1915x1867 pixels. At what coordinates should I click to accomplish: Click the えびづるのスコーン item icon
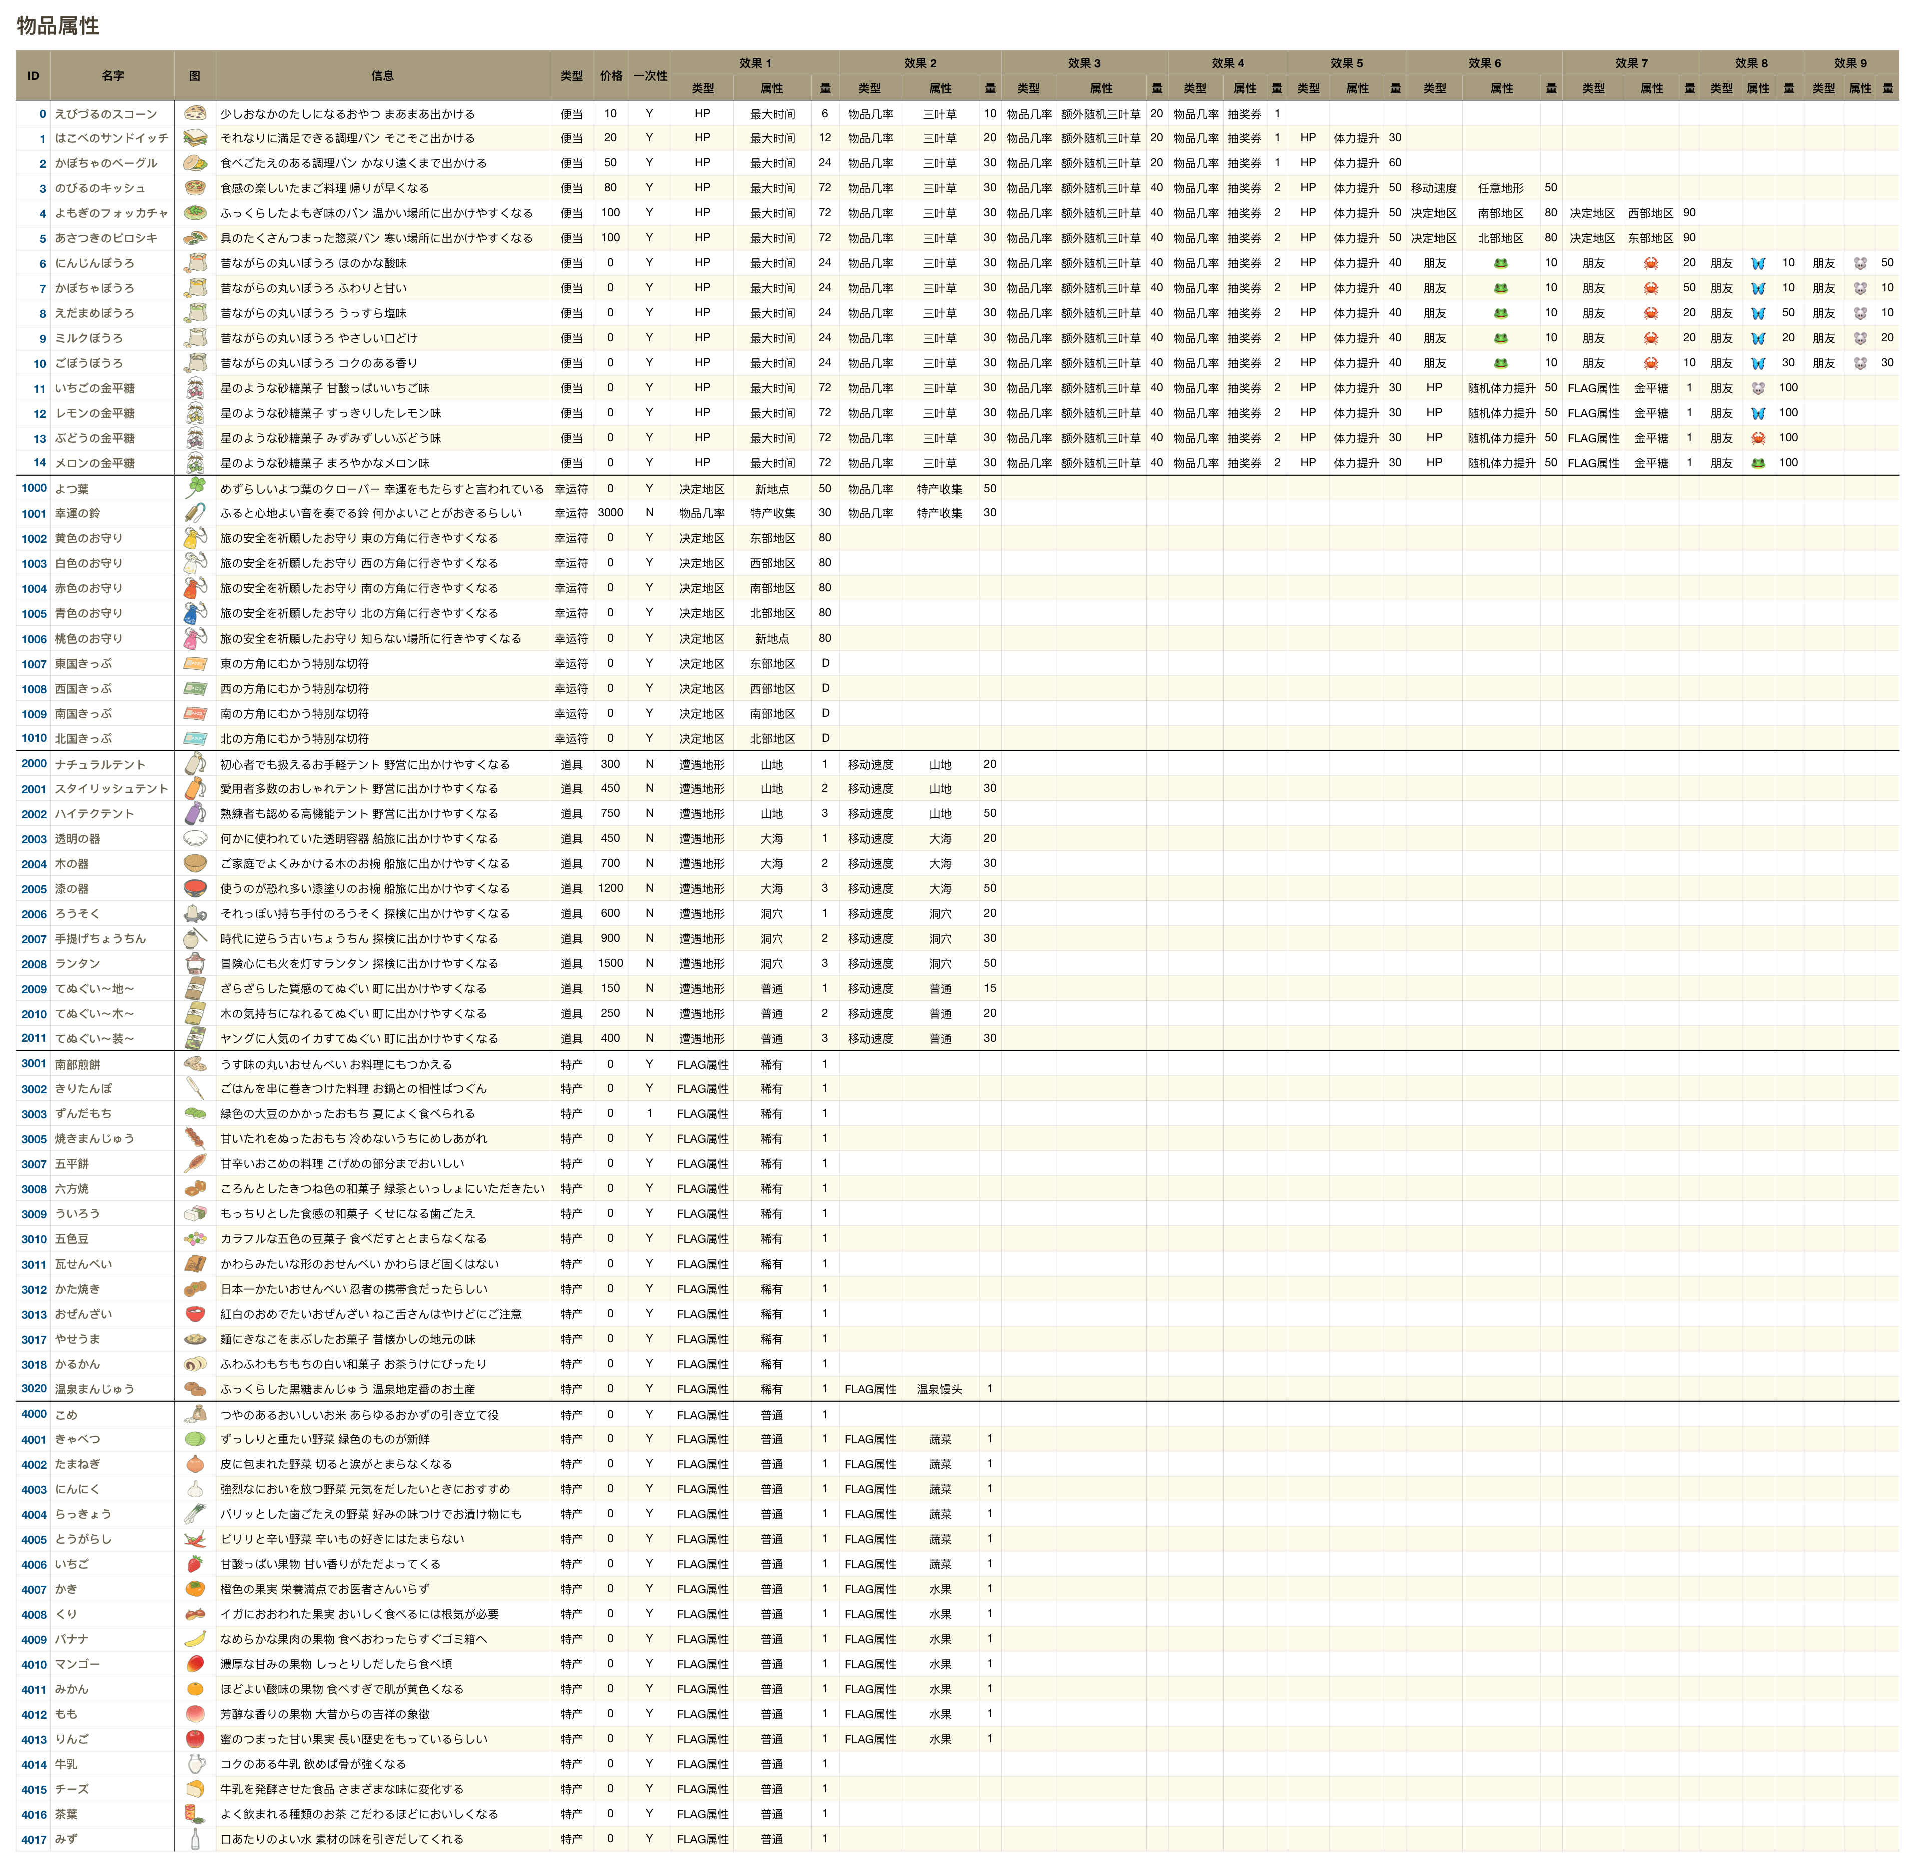195,114
